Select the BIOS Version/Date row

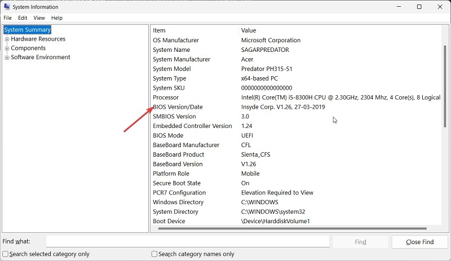[x=297, y=107]
